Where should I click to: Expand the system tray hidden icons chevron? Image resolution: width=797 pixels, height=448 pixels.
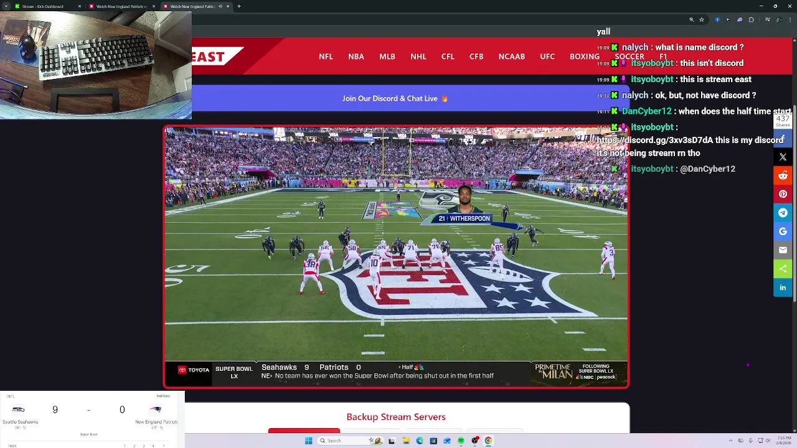click(x=730, y=441)
